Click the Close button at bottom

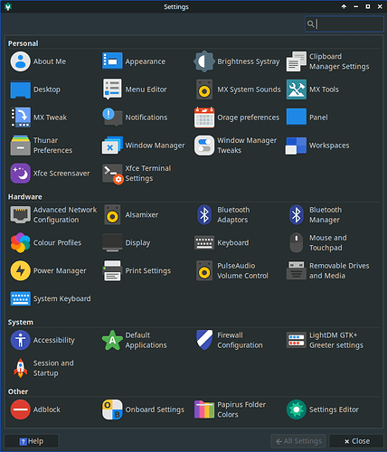tap(356, 441)
